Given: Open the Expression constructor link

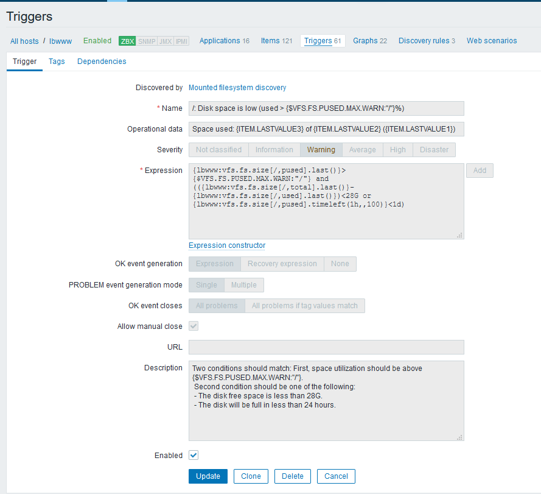Looking at the screenshot, I should pyautogui.click(x=227, y=245).
